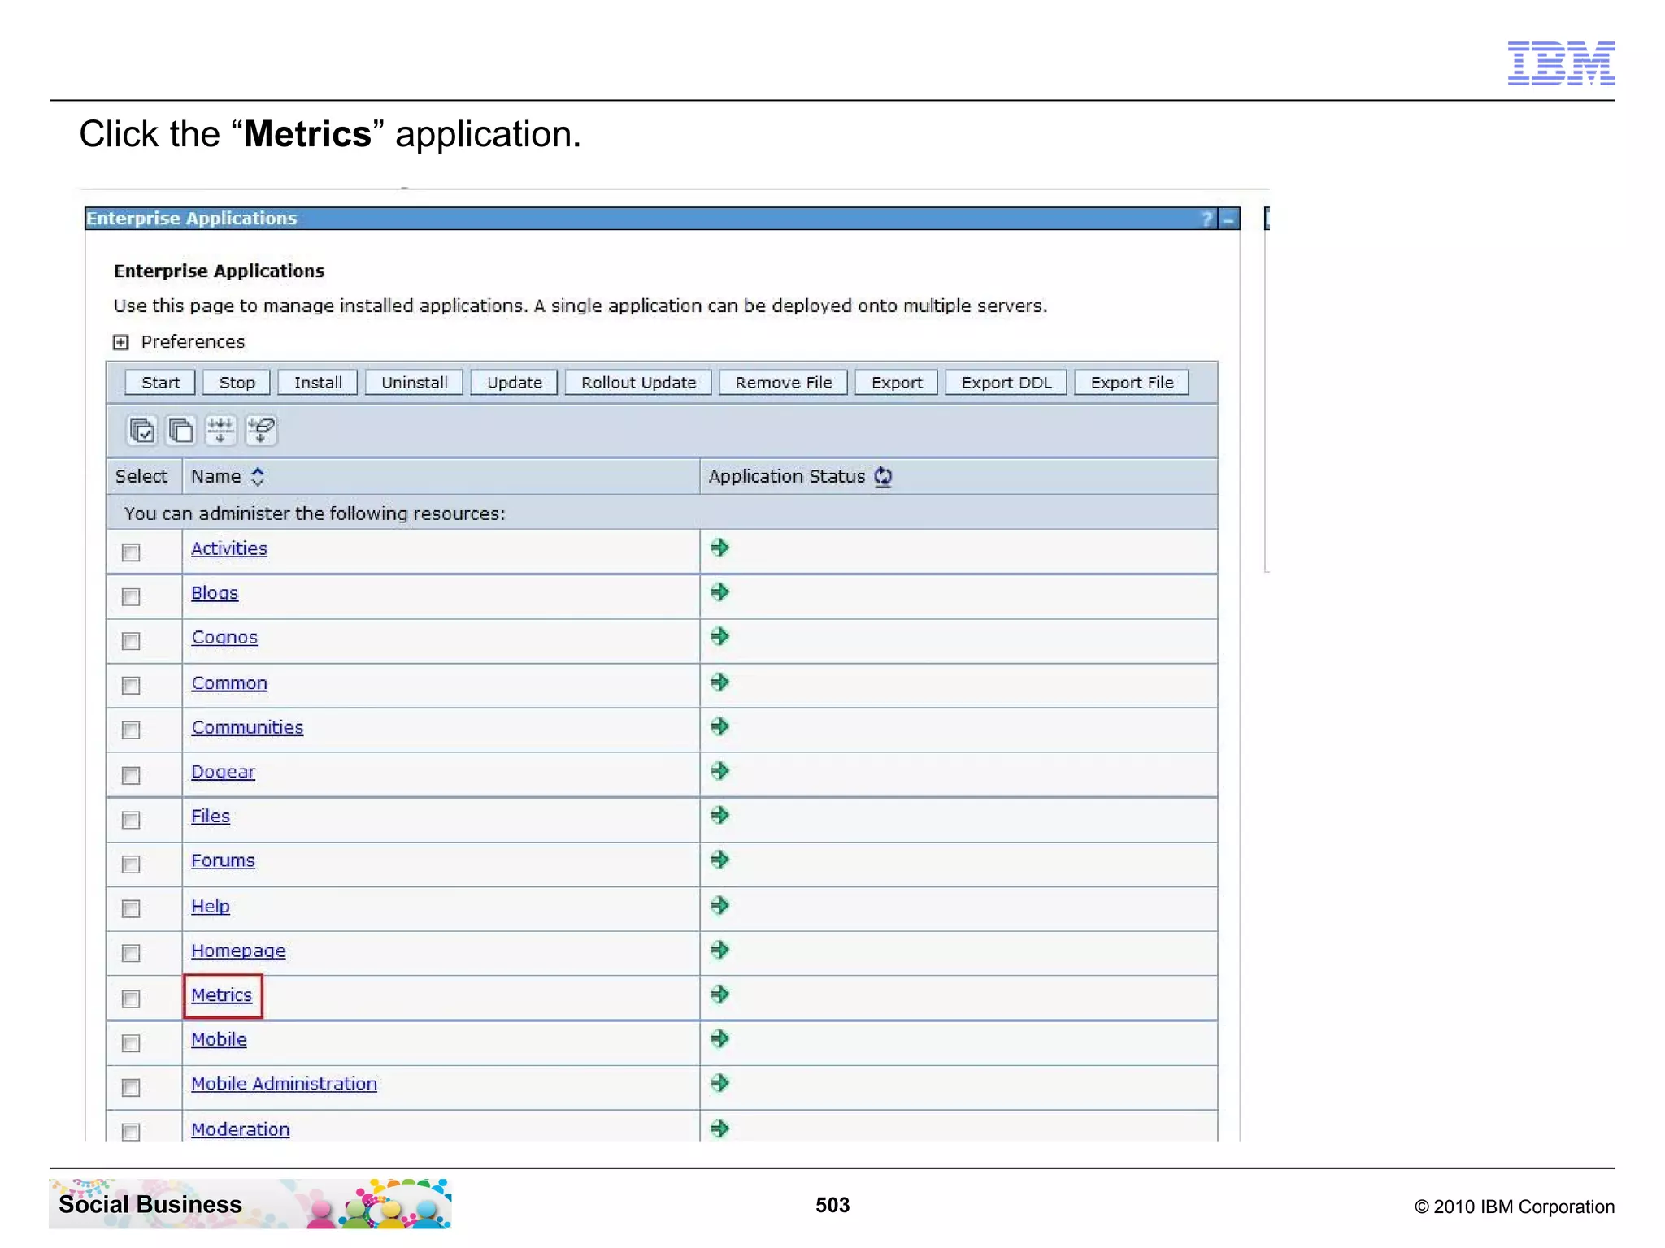Click the Rollout Update button
Screen dimensions: 1665x1248
638,383
